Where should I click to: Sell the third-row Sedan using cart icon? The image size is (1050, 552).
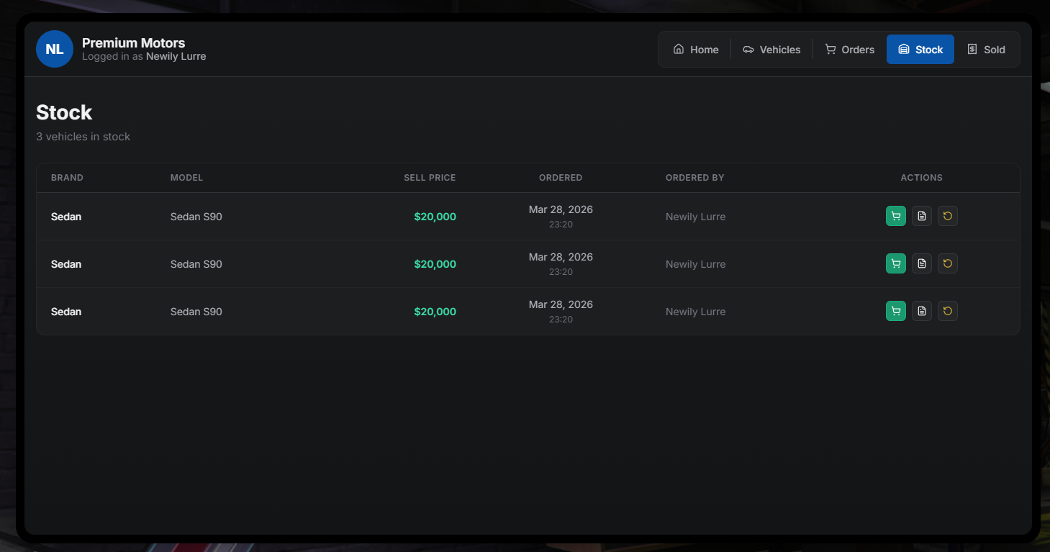coord(895,311)
